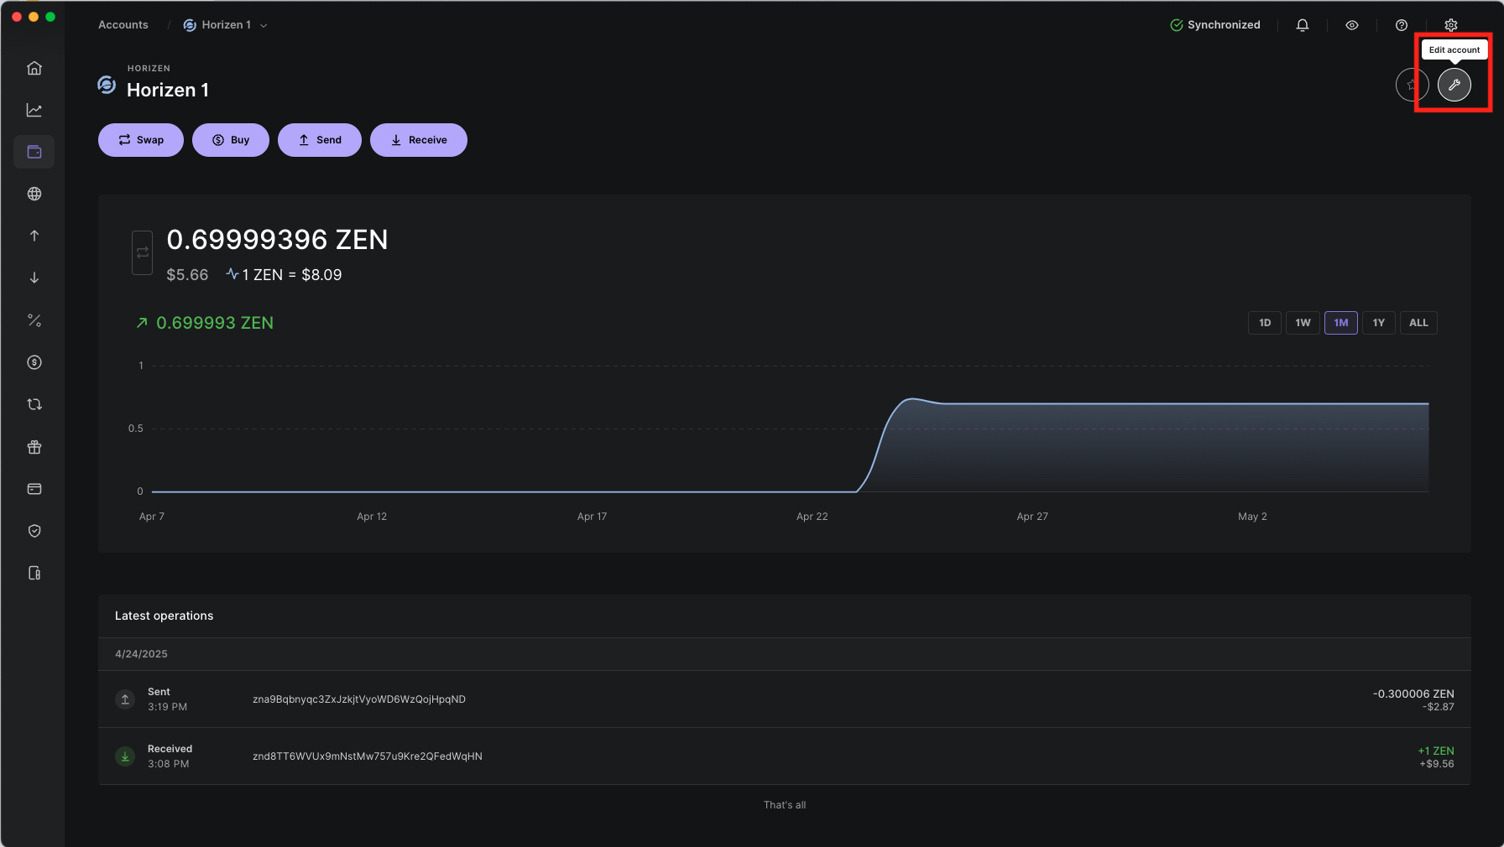The height and width of the screenshot is (847, 1504).
Task: Expand the Horizen 1 breadcrumb dropdown
Action: (x=225, y=25)
